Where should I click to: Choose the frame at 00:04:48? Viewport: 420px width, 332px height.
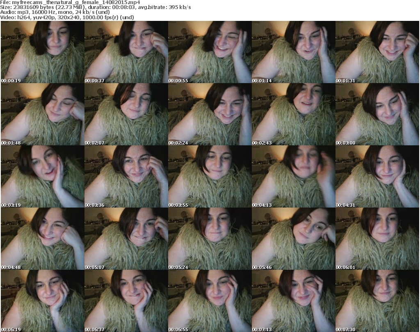pyautogui.click(x=43, y=239)
